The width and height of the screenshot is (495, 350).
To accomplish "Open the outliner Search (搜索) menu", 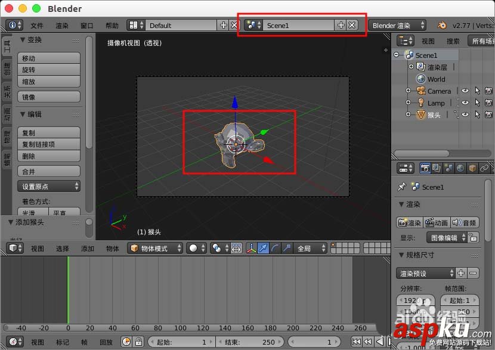I will (x=453, y=41).
